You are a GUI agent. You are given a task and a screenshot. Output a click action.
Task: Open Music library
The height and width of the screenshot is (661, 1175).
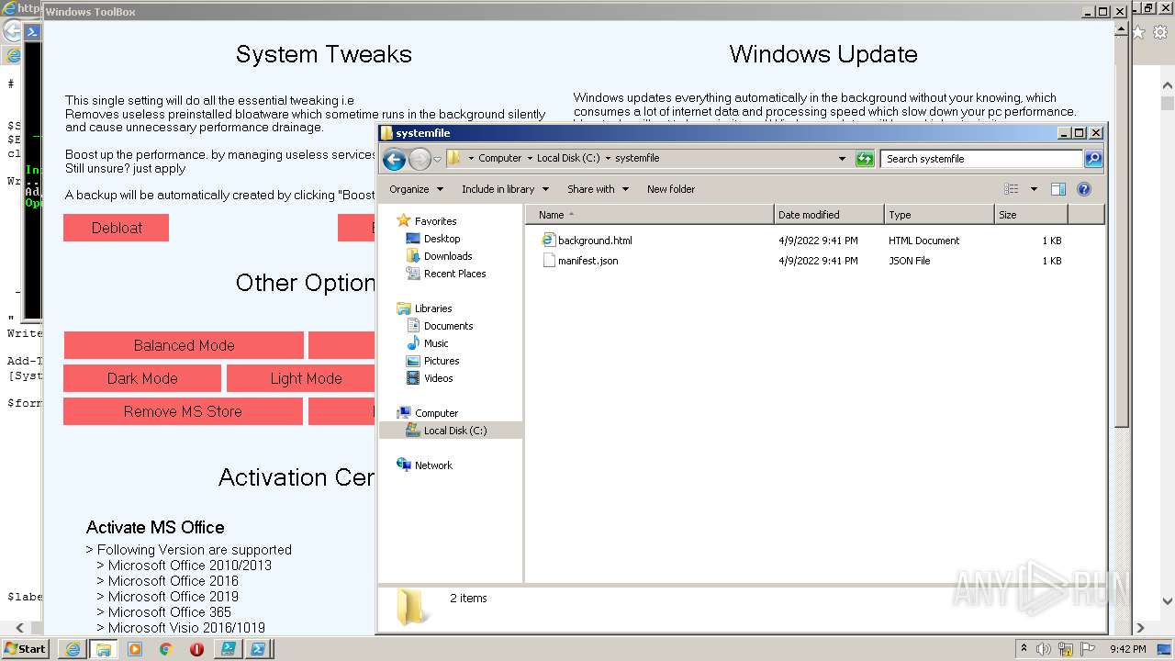[x=436, y=343]
